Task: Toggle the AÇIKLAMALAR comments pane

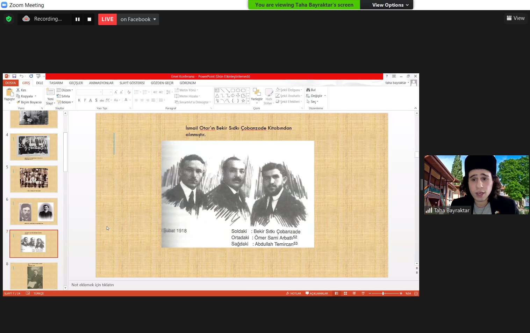Action: pyautogui.click(x=317, y=294)
